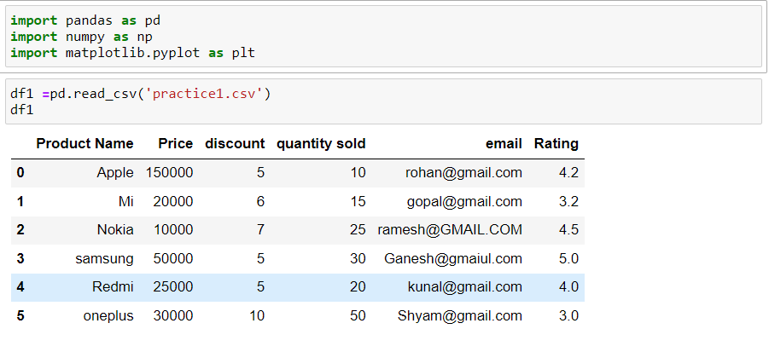Click discount value 10 in oneplus row
This screenshot has width=769, height=352.
point(257,315)
